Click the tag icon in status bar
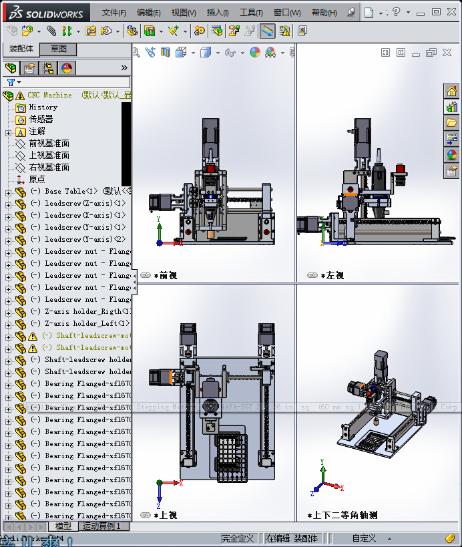462x547 pixels. [x=450, y=538]
